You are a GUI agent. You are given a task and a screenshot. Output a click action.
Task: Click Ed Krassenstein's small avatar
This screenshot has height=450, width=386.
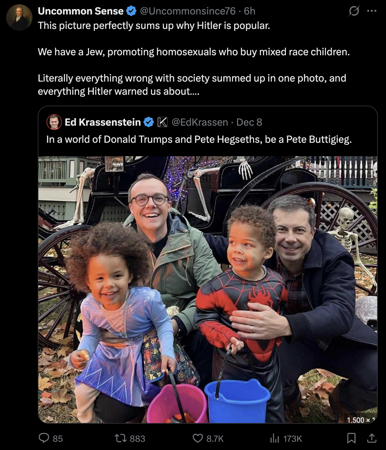(54, 122)
